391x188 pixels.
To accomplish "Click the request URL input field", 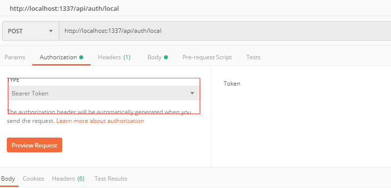I will (225, 31).
